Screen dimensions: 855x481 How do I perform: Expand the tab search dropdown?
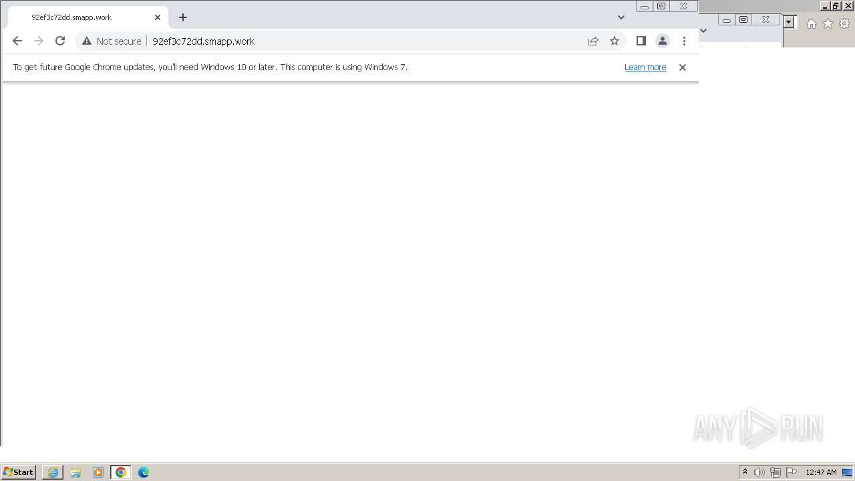[x=621, y=17]
